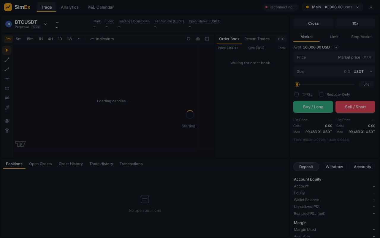Screen dimensions: 380x238
Task: Toggle the BTC order book unit
Action: (x=281, y=39)
